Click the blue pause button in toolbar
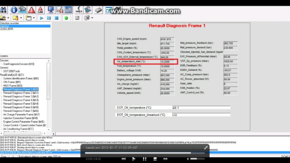This screenshot has height=163, width=290. pos(49,18)
